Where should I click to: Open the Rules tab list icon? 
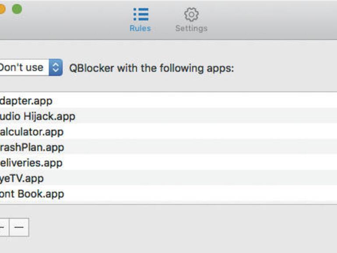click(x=141, y=14)
